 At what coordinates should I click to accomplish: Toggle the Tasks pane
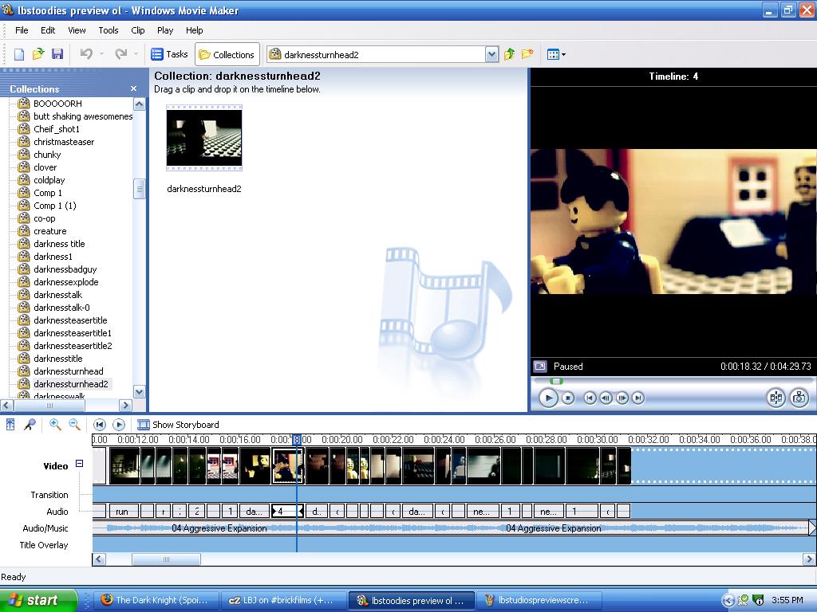coord(170,53)
